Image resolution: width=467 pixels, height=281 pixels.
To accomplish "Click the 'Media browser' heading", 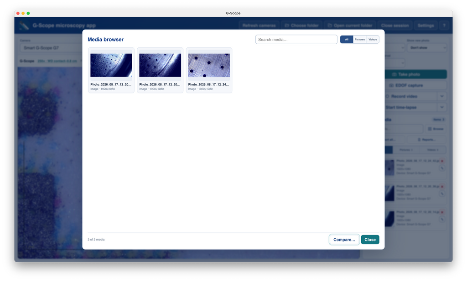I will [x=105, y=40].
